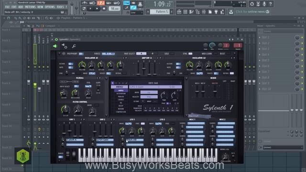Open the OPTIONS menu
This screenshot has width=306, height=172.
(x=50, y=7)
